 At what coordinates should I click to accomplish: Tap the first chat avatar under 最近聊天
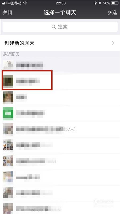8,65
